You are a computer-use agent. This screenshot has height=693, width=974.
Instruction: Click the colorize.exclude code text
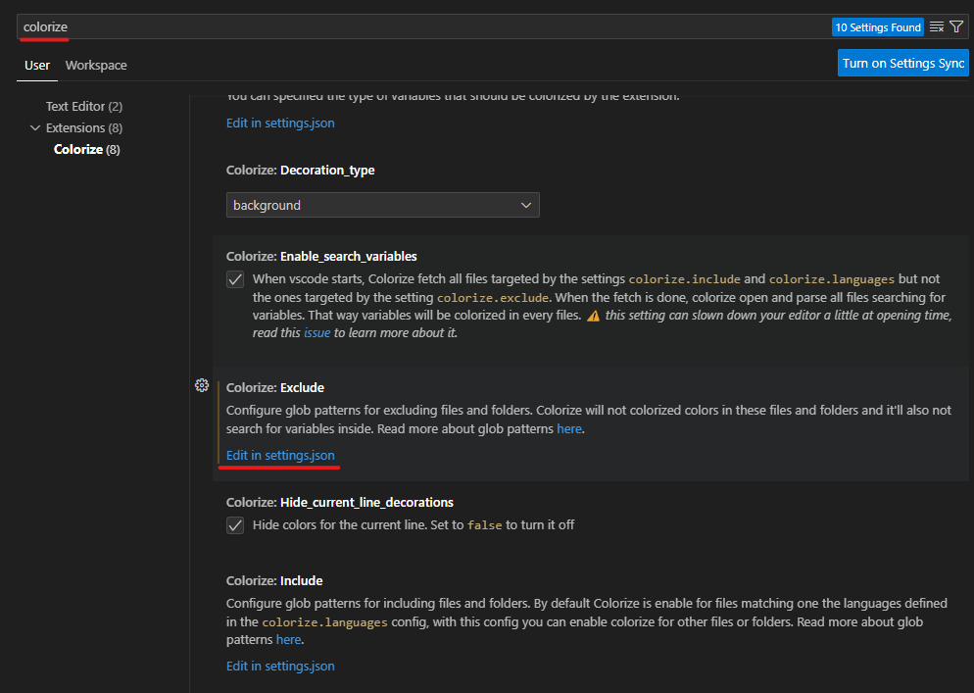[x=493, y=298]
